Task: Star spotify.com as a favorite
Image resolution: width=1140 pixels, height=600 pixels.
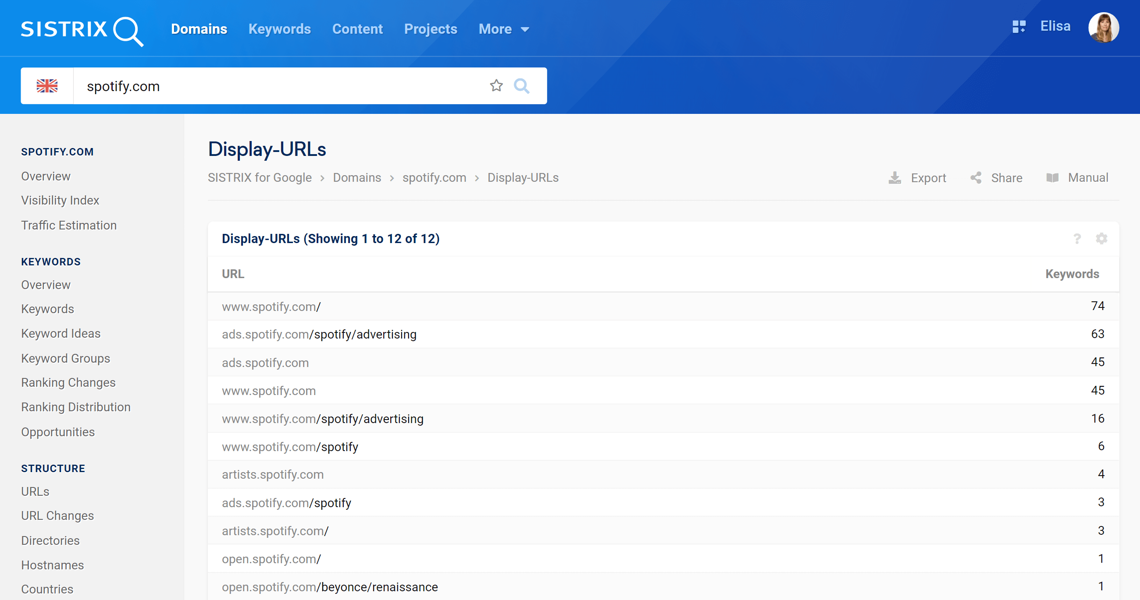Action: [x=496, y=85]
